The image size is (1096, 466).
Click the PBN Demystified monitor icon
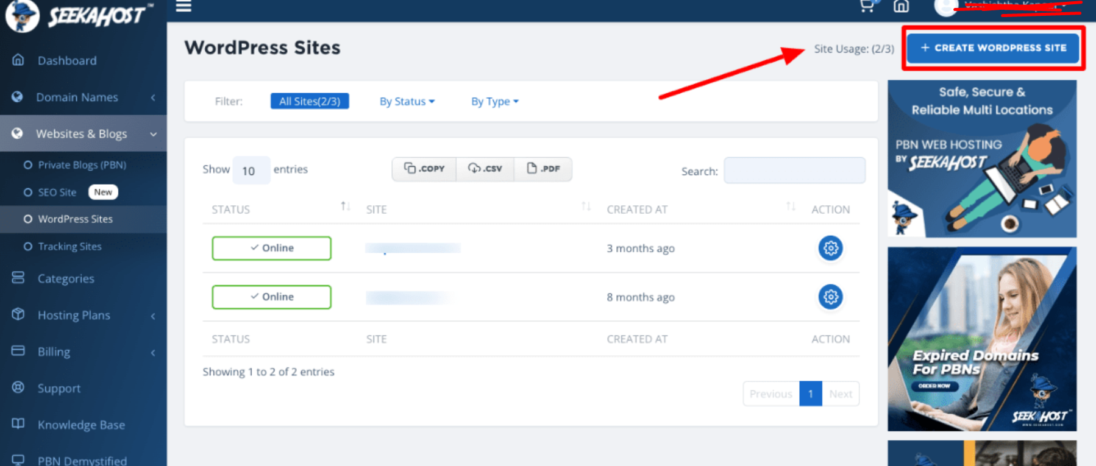tap(18, 460)
